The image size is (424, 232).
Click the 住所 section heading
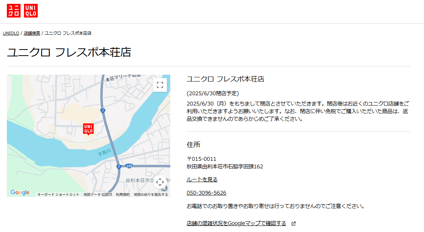click(x=194, y=145)
